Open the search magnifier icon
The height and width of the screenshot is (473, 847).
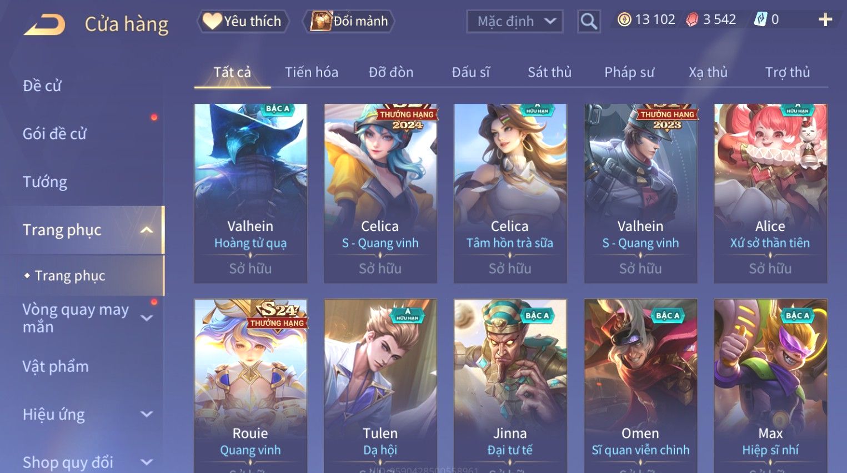point(589,22)
